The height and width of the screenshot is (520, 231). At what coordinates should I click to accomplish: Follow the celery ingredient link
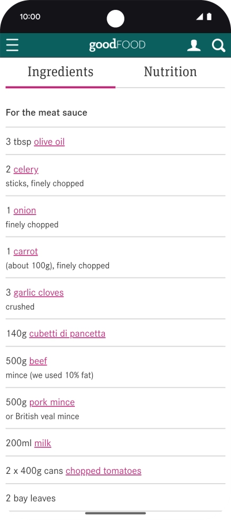pos(26,169)
